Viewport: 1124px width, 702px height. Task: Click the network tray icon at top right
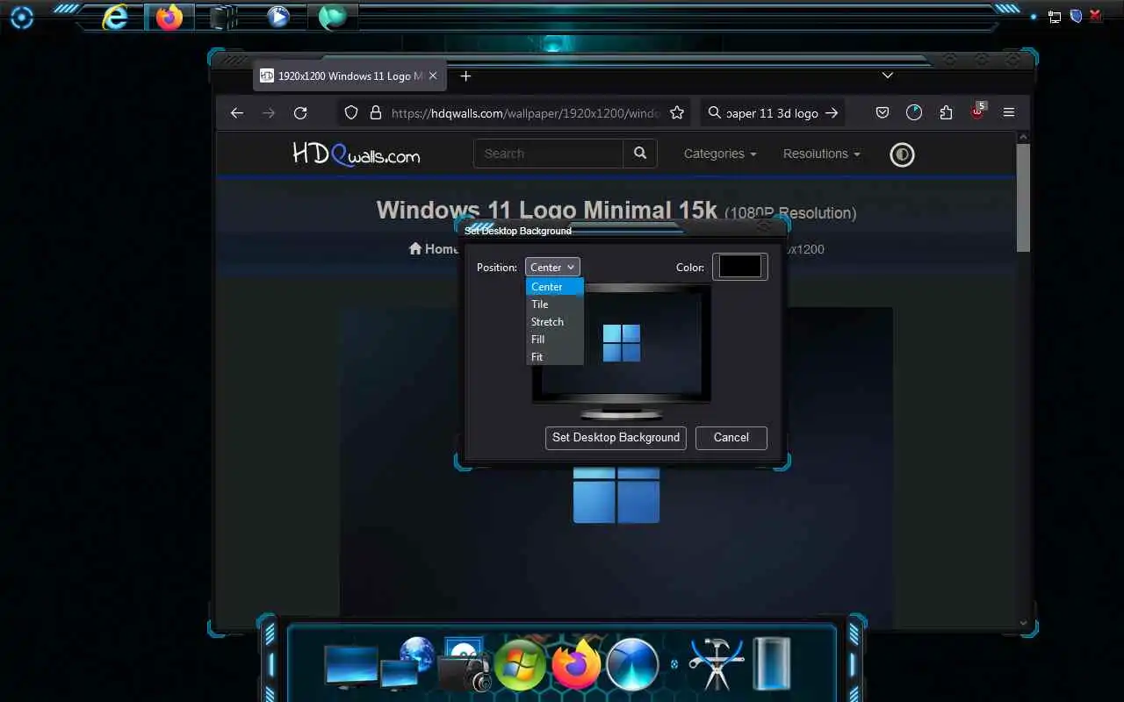[x=1055, y=16]
